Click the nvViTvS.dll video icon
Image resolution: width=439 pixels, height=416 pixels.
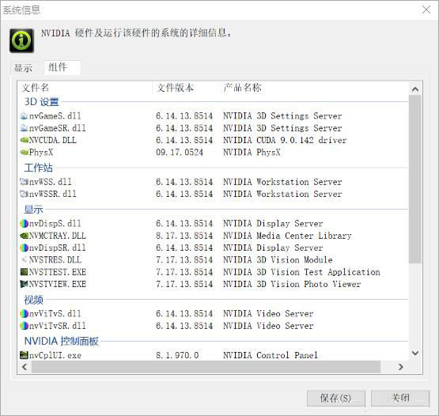click(24, 313)
